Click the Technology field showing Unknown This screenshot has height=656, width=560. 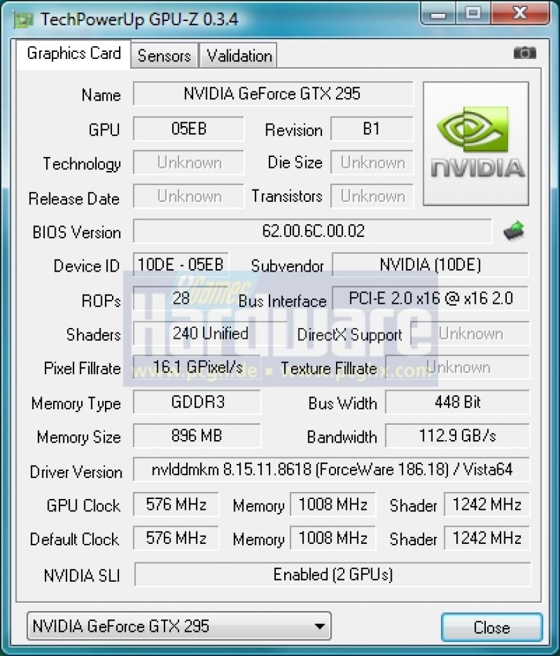[x=188, y=162]
